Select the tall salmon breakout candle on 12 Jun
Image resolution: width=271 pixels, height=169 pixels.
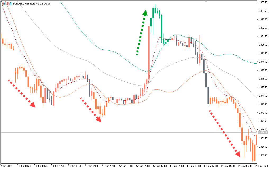click(149, 53)
